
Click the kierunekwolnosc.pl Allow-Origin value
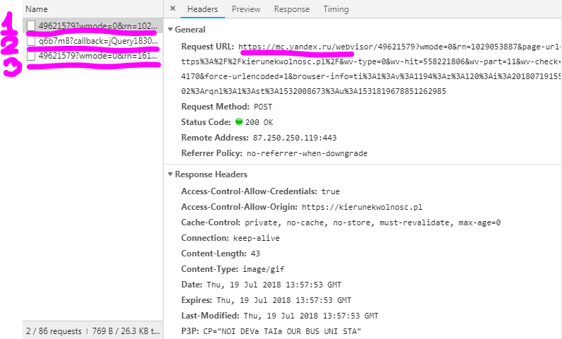click(x=362, y=207)
